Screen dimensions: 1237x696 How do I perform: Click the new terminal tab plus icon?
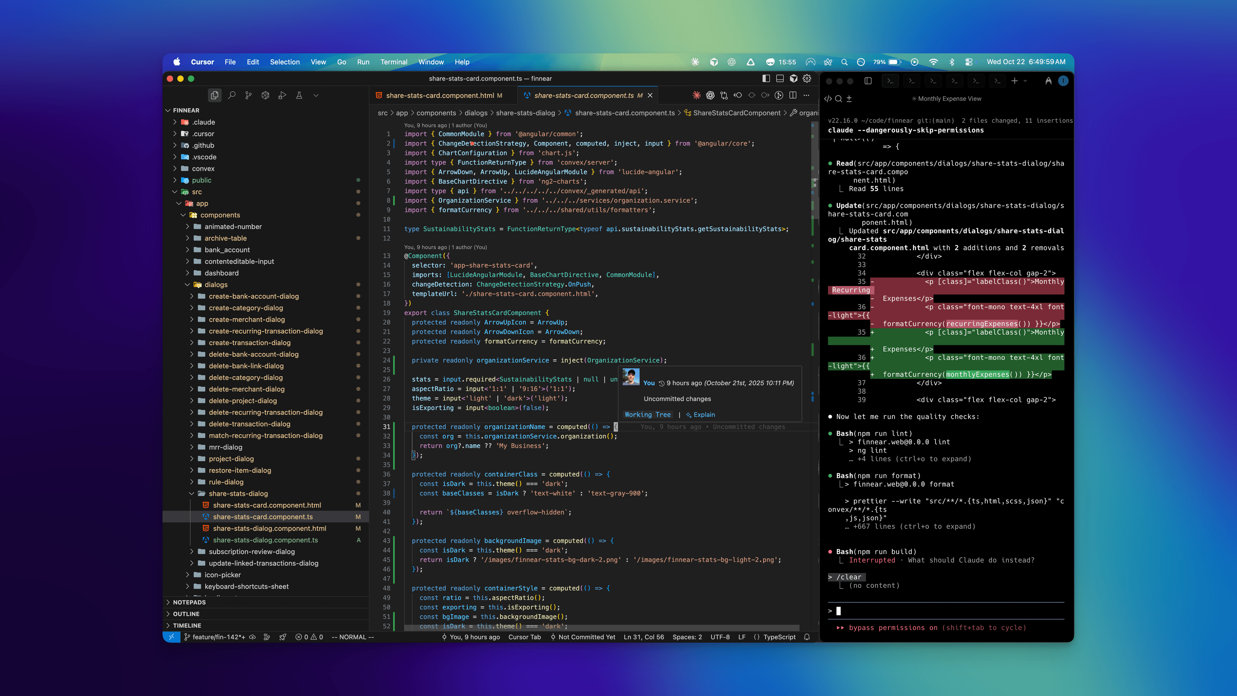pyautogui.click(x=1014, y=81)
